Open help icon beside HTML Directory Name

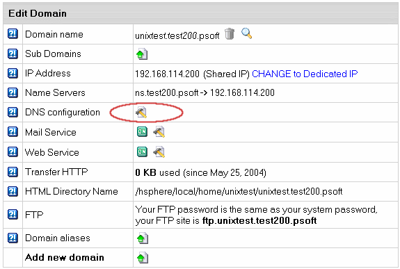pyautogui.click(x=13, y=191)
